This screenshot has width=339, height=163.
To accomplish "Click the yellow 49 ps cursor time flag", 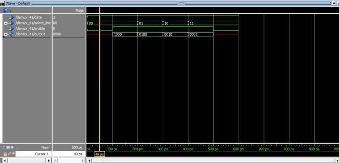I will click(x=99, y=154).
